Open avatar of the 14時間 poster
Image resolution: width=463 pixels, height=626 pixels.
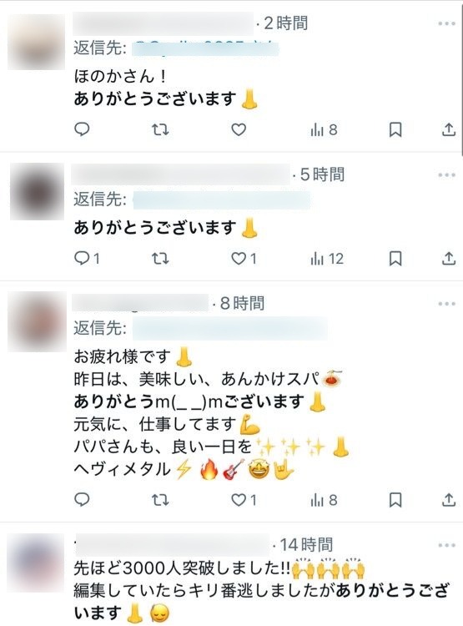[37, 563]
